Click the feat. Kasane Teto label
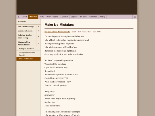 click(x=85, y=32)
